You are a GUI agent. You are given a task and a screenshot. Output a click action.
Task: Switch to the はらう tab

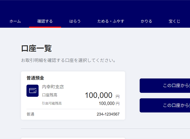75,21
